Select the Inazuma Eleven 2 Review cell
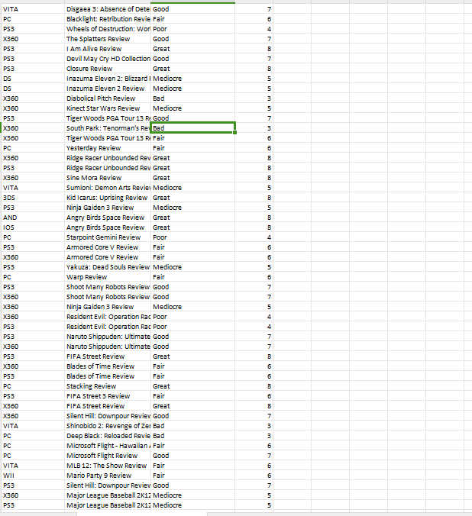The image size is (472, 516). 108,89
